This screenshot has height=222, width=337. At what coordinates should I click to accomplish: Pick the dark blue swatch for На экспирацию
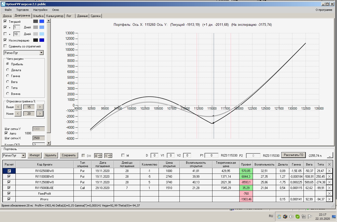click(x=42, y=40)
